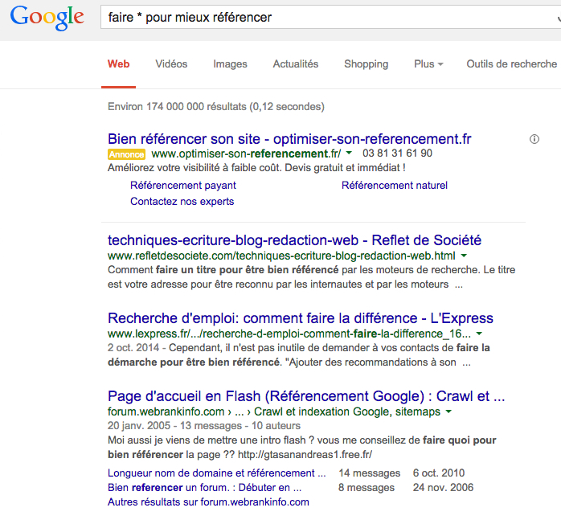This screenshot has height=524, width=561.
Task: Click the Annonce yellow label
Action: 126,154
